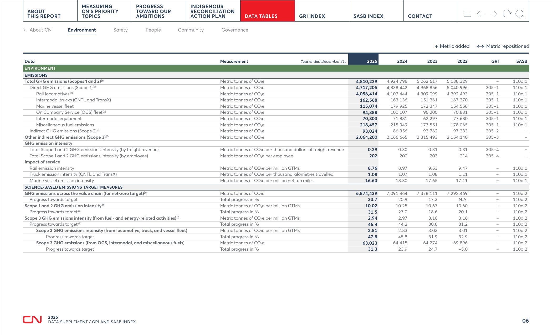Image resolution: width=552 pixels, height=335 pixels.
Task: Click Science-Based Emissions Target Measures heading
Action: 74,187
